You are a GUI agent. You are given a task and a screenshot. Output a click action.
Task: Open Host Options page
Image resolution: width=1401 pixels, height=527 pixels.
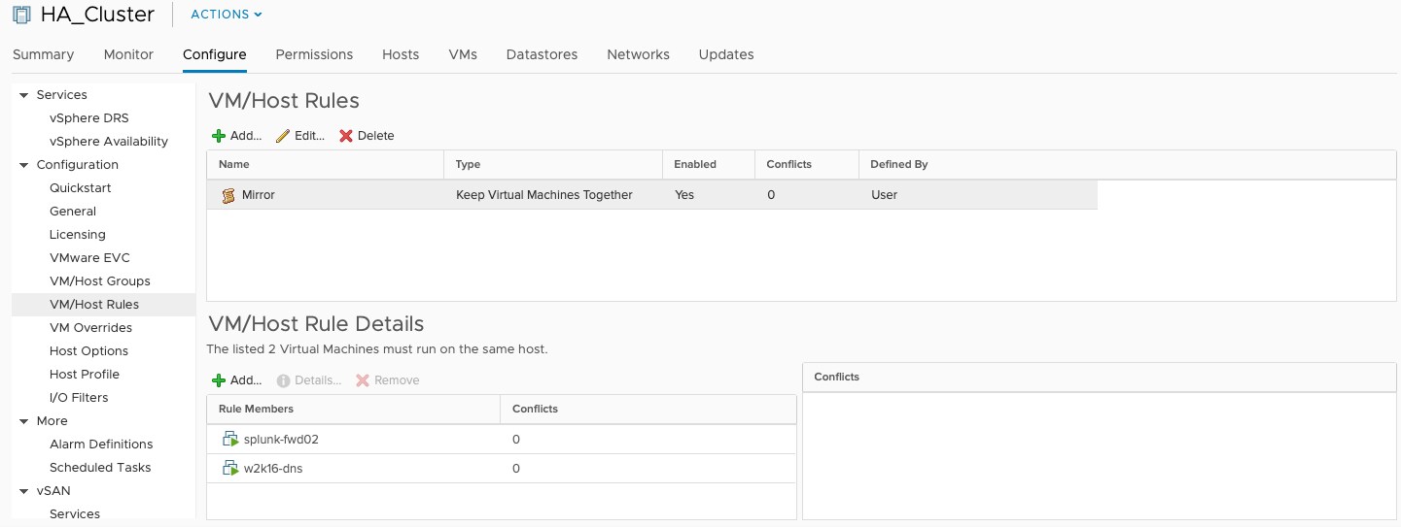[88, 351]
